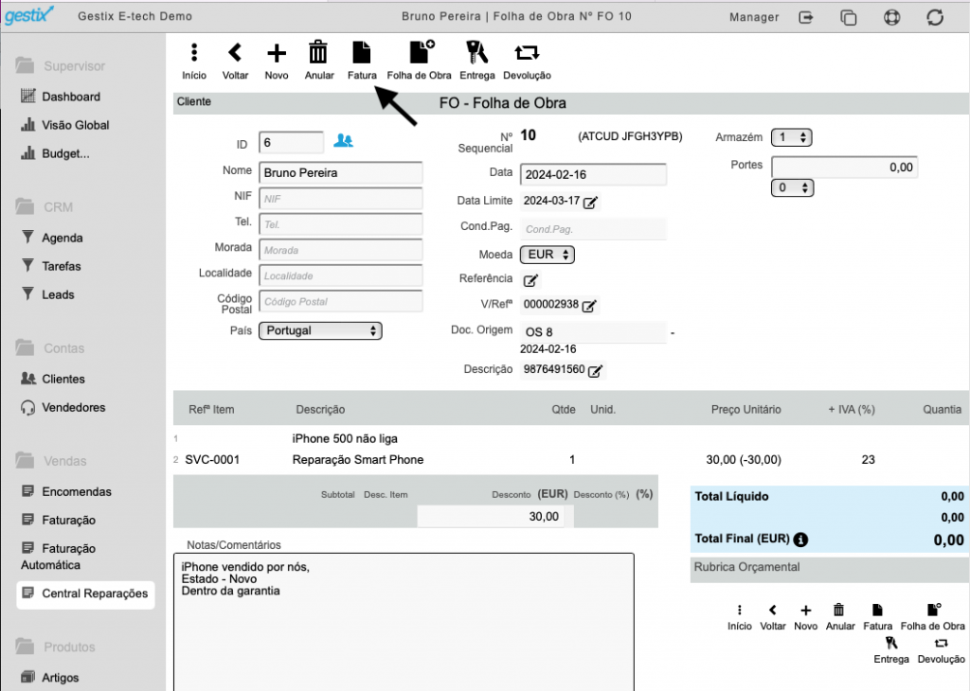The height and width of the screenshot is (691, 970).
Task: Edit the Referência field
Action: point(530,280)
